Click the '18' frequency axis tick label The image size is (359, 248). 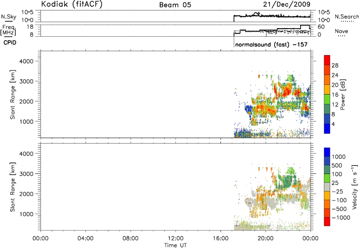pos(30,27)
